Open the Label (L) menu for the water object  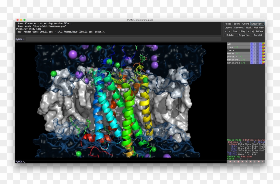[261, 53]
